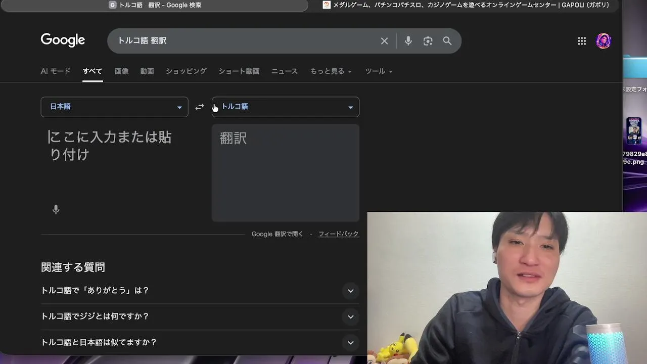Click the 関連する質問 heading
The image size is (647, 364).
tap(73, 267)
